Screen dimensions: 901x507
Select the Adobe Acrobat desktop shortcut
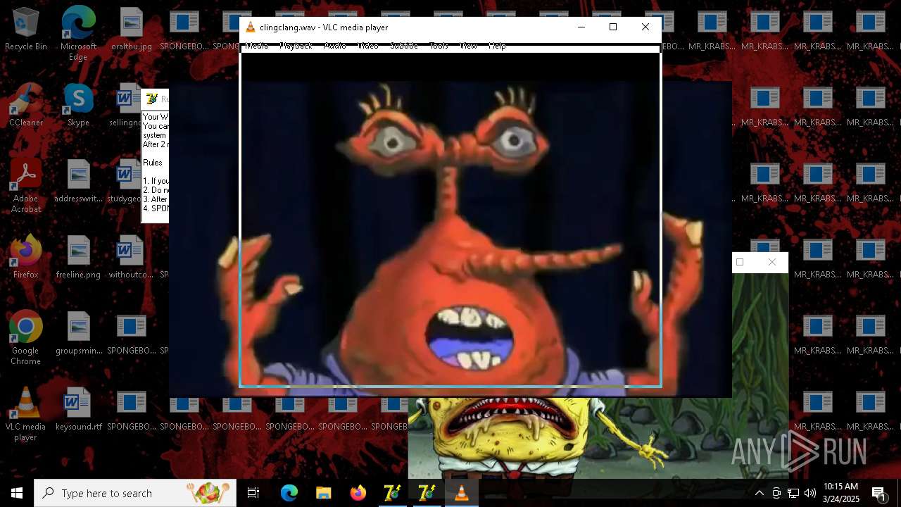26,186
